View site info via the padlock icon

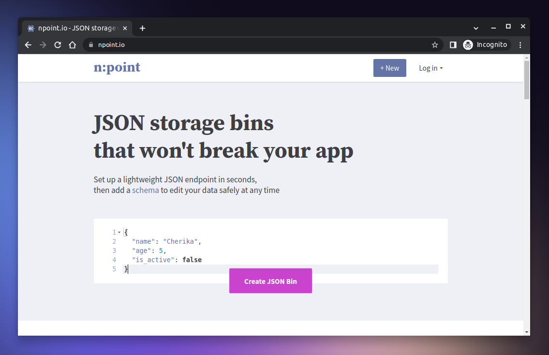(x=91, y=45)
